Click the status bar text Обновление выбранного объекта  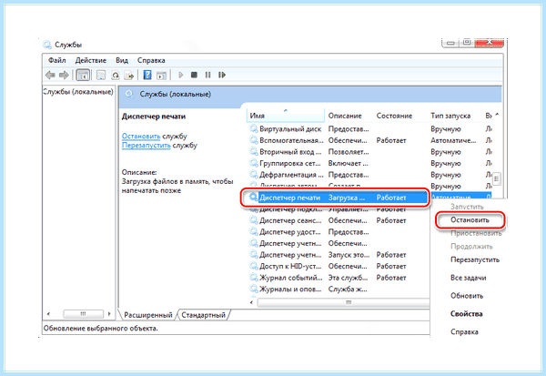point(101,329)
